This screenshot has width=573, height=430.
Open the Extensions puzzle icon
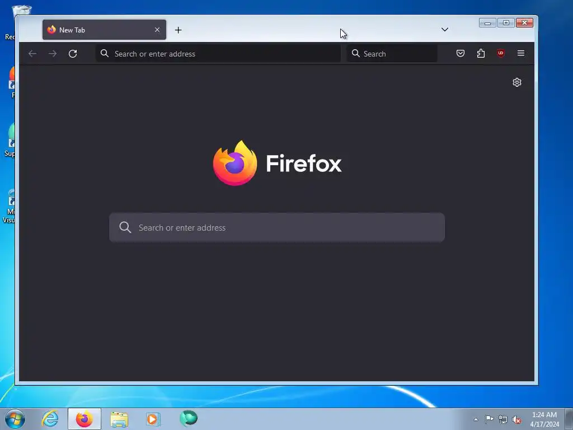pyautogui.click(x=481, y=53)
